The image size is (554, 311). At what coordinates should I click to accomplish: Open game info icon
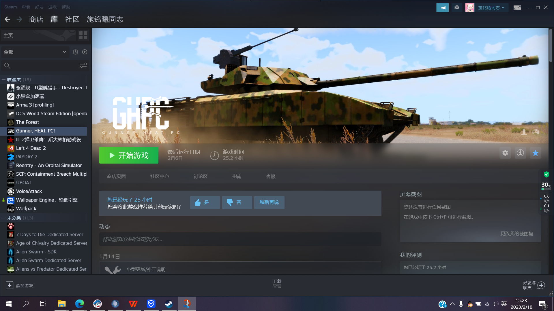tap(520, 153)
